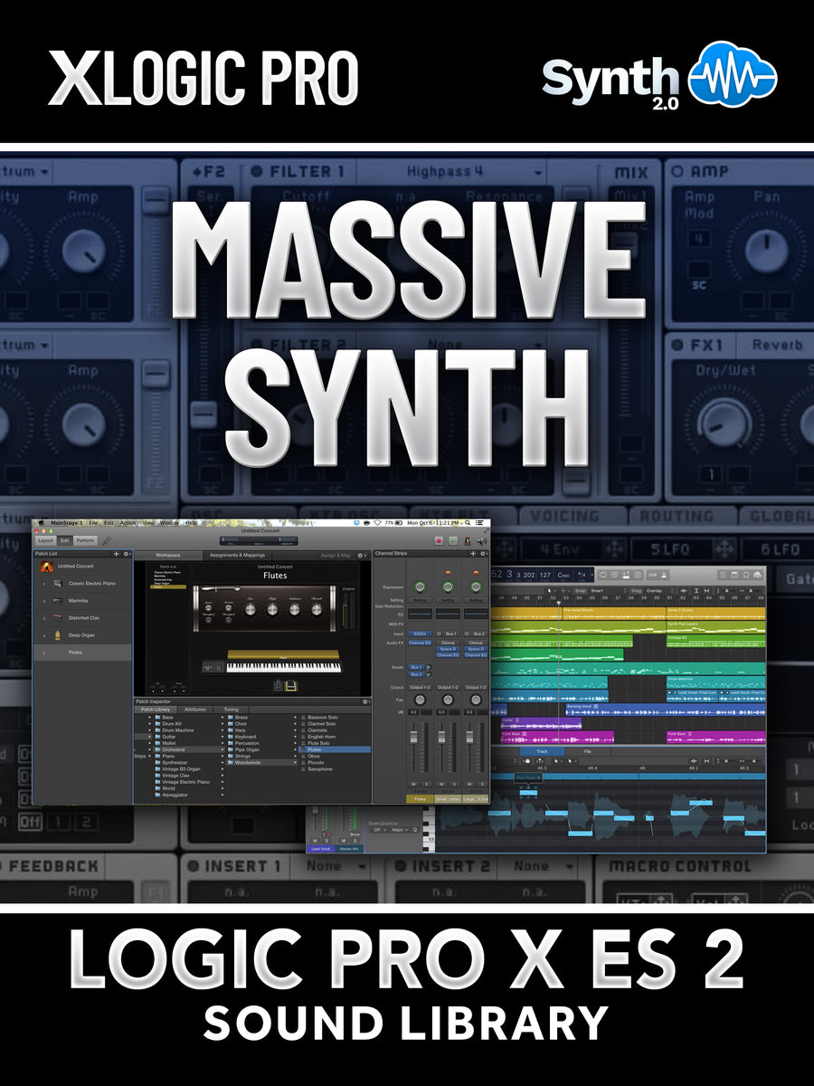The height and width of the screenshot is (1086, 814).
Task: Open the Patch List action gear menu
Action: click(x=126, y=554)
